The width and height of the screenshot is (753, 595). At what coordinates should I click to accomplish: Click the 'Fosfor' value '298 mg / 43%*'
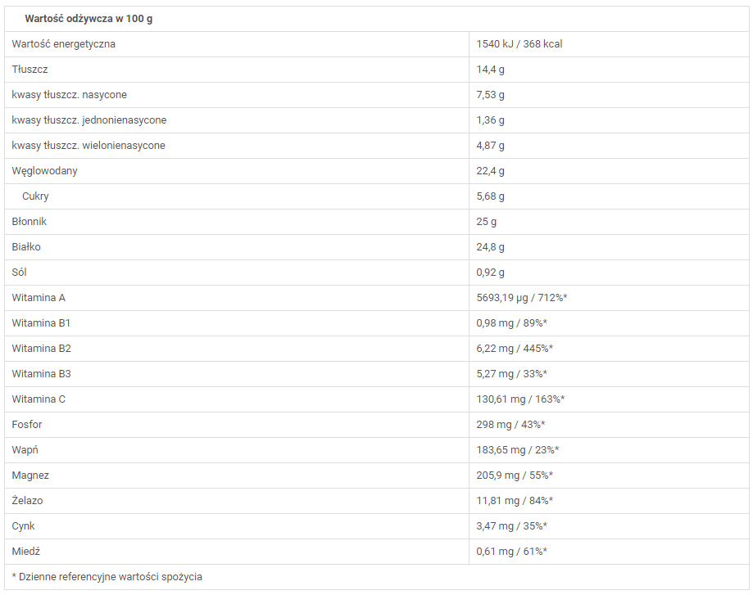[x=510, y=425]
